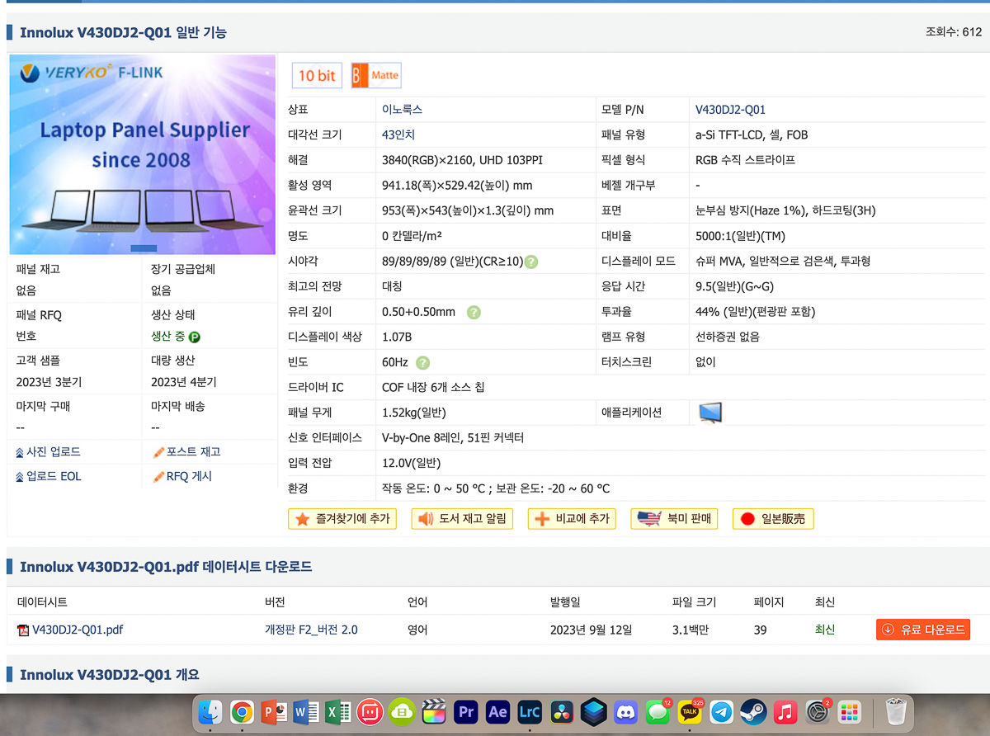The height and width of the screenshot is (736, 990).
Task: Click the 2023년 9월 12일 release date
Action: pos(591,630)
